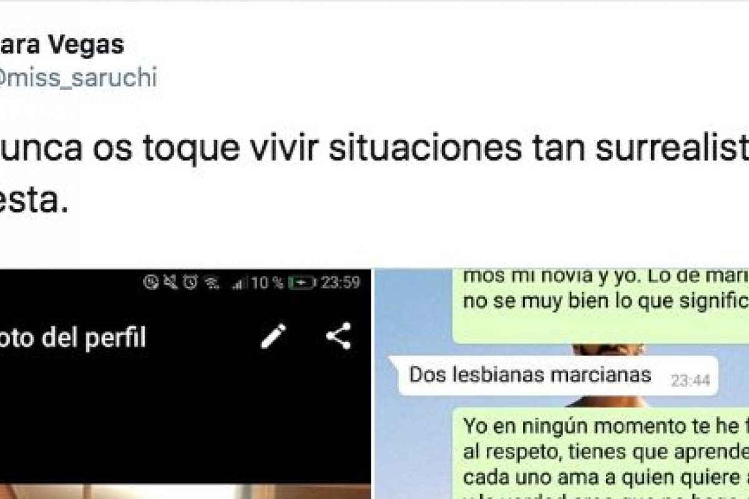Select the green bubble starting 'Yo en ningún momento'
Screen dimensions: 749x499
pos(600,453)
